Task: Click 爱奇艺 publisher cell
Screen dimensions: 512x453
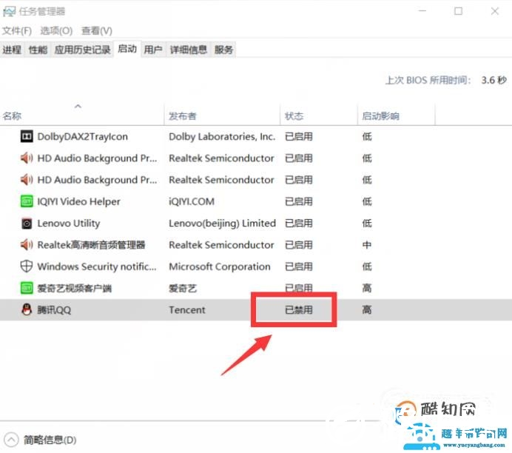Action: click(183, 289)
